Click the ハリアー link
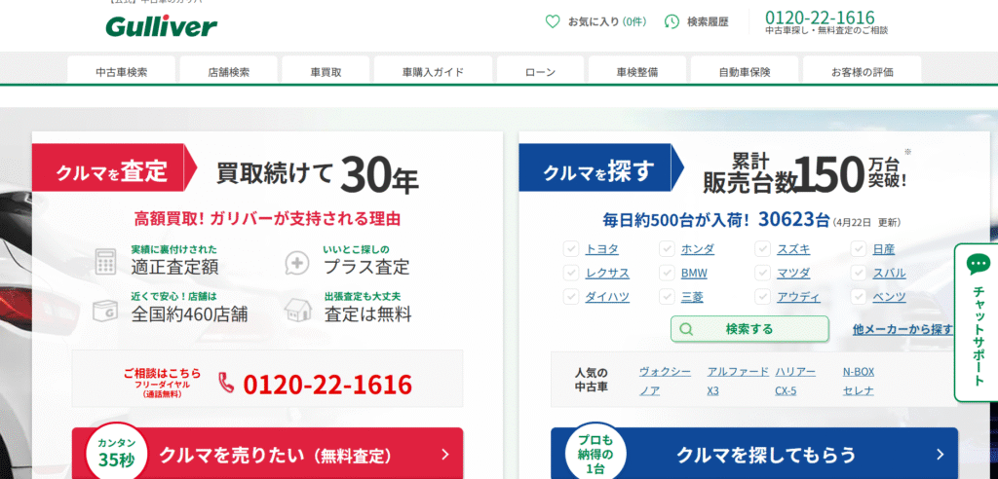The height and width of the screenshot is (479, 998). (x=795, y=372)
